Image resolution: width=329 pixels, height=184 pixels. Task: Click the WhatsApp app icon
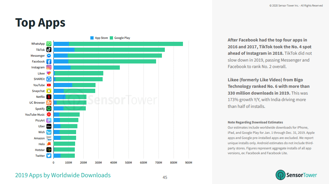(x=49, y=44)
